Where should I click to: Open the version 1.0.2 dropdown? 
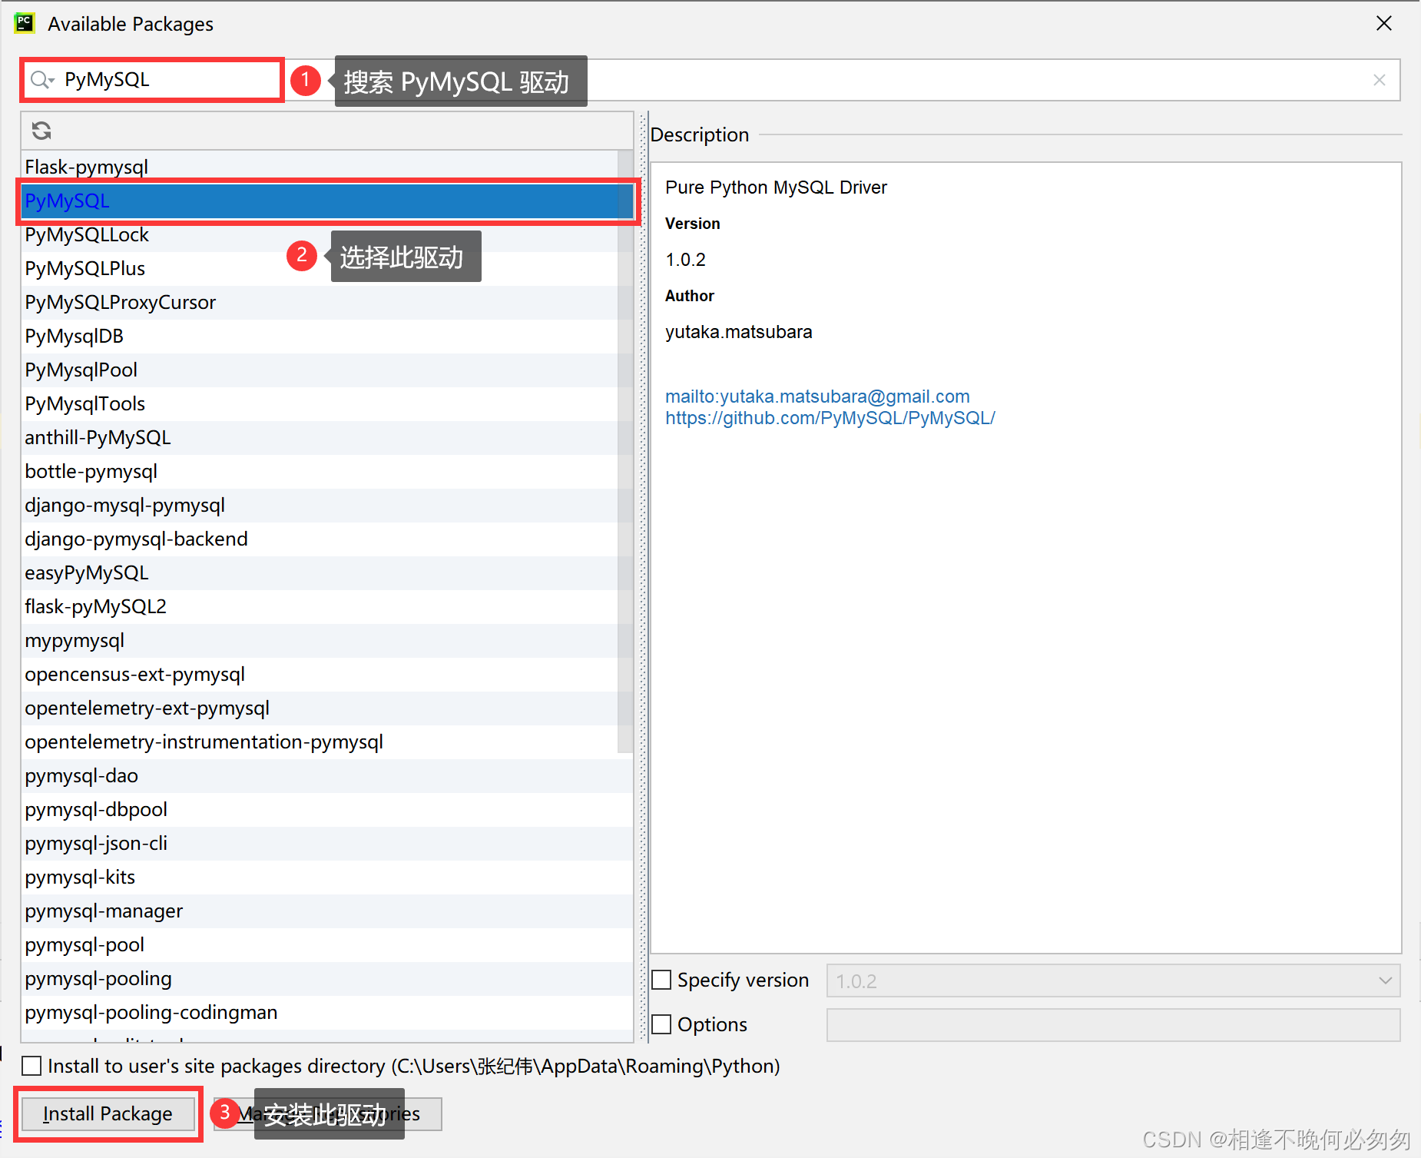1113,980
